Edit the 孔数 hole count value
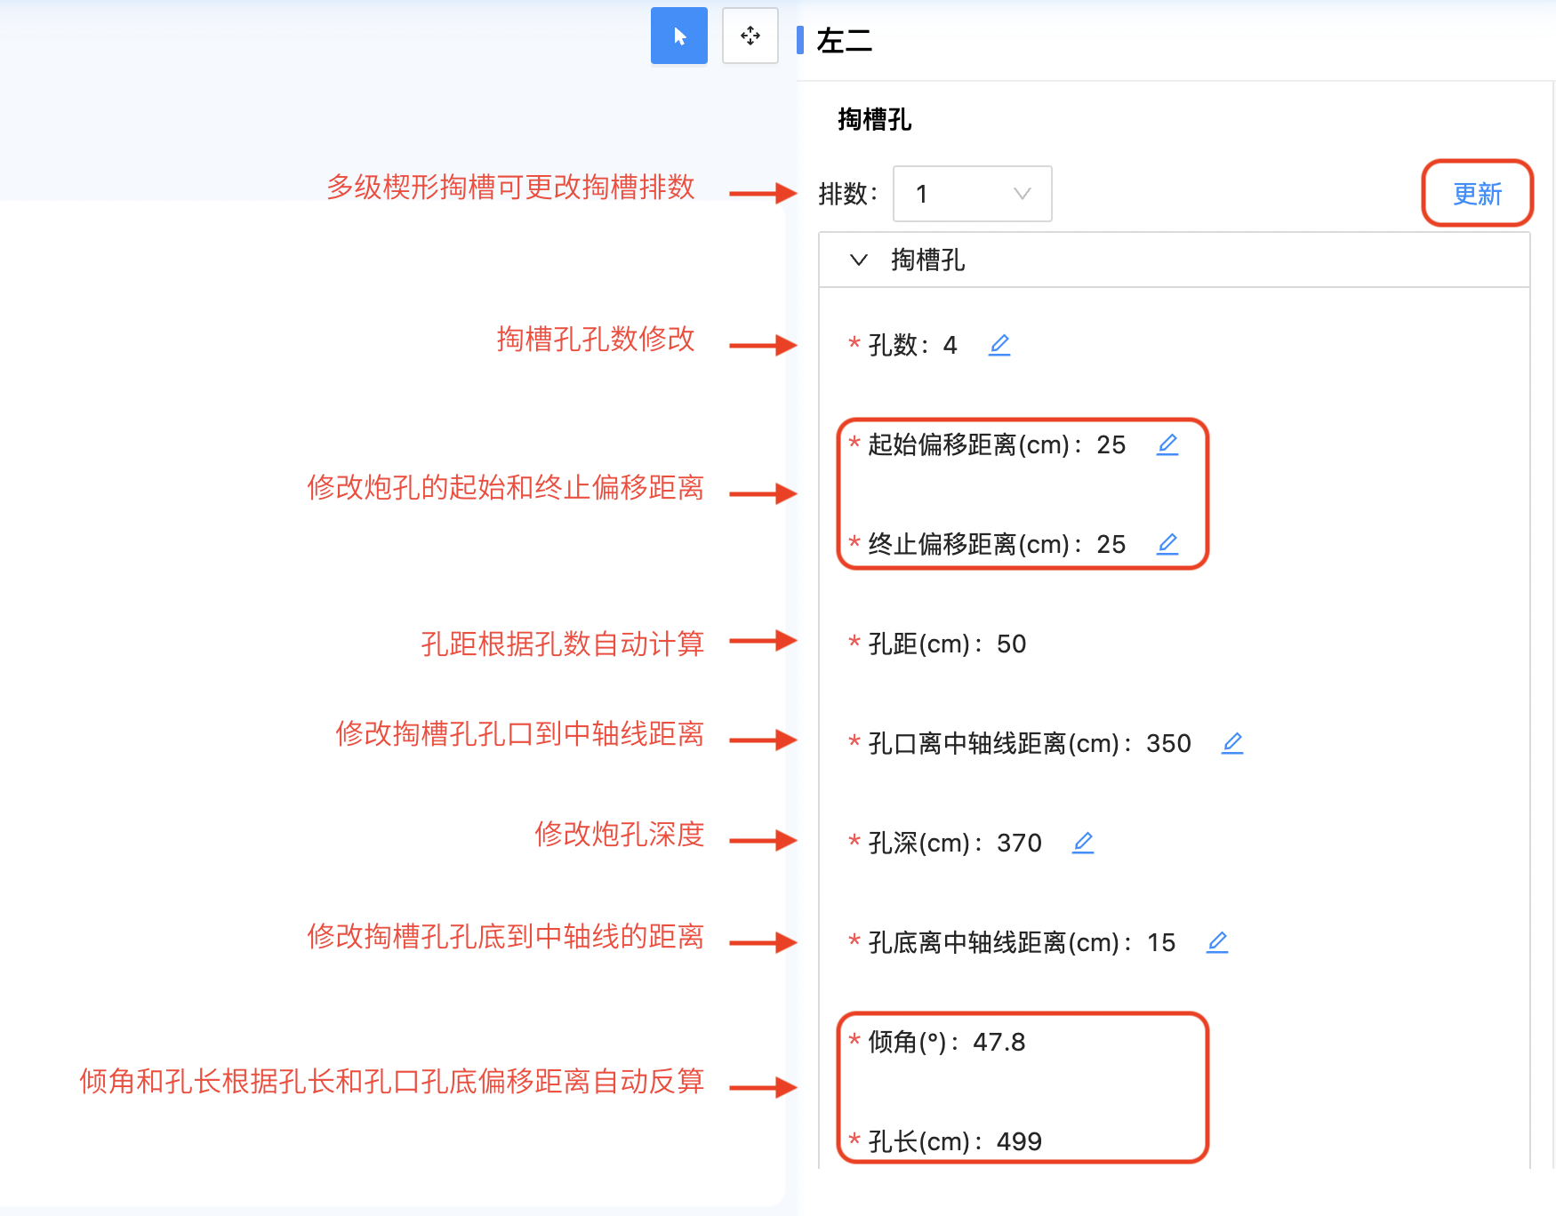 tap(999, 345)
